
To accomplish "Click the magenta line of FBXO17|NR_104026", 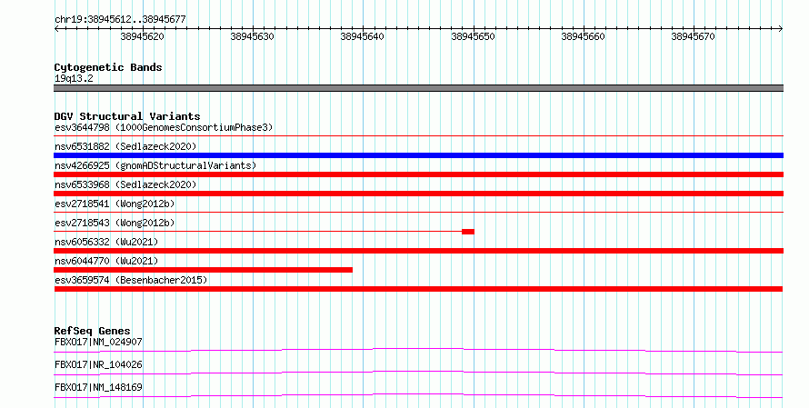I will [418, 373].
